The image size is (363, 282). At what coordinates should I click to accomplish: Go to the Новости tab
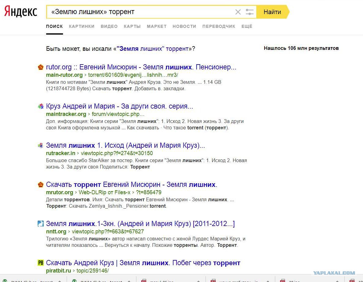(x=184, y=26)
